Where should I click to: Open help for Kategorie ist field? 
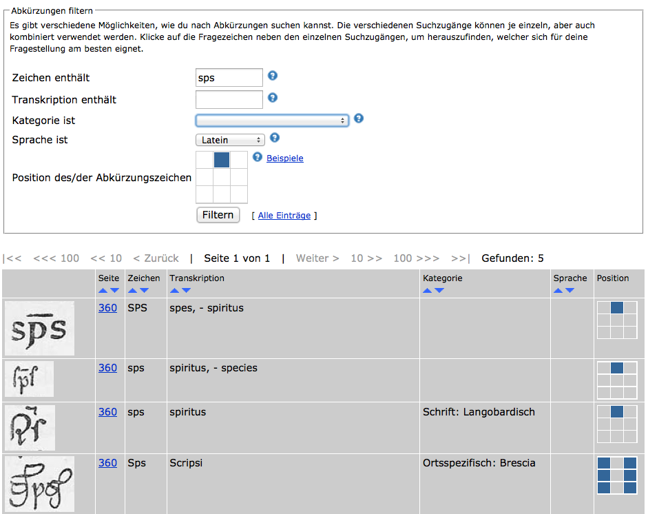(x=358, y=119)
